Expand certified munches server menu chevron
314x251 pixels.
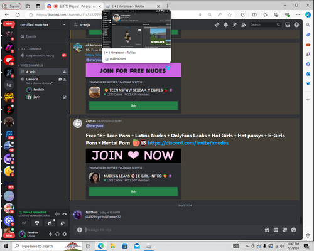pyautogui.click(x=64, y=24)
